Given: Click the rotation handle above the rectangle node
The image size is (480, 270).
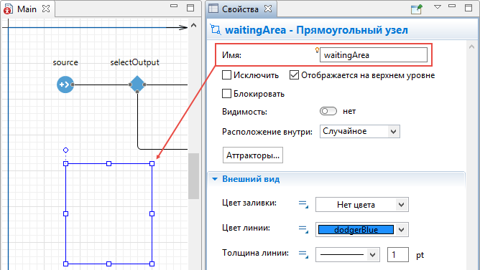Looking at the screenshot, I should coord(65,150).
